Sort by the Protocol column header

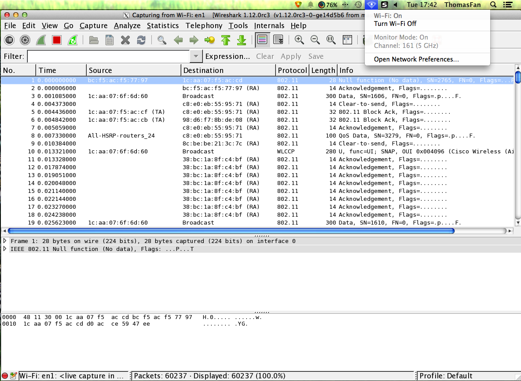point(292,70)
